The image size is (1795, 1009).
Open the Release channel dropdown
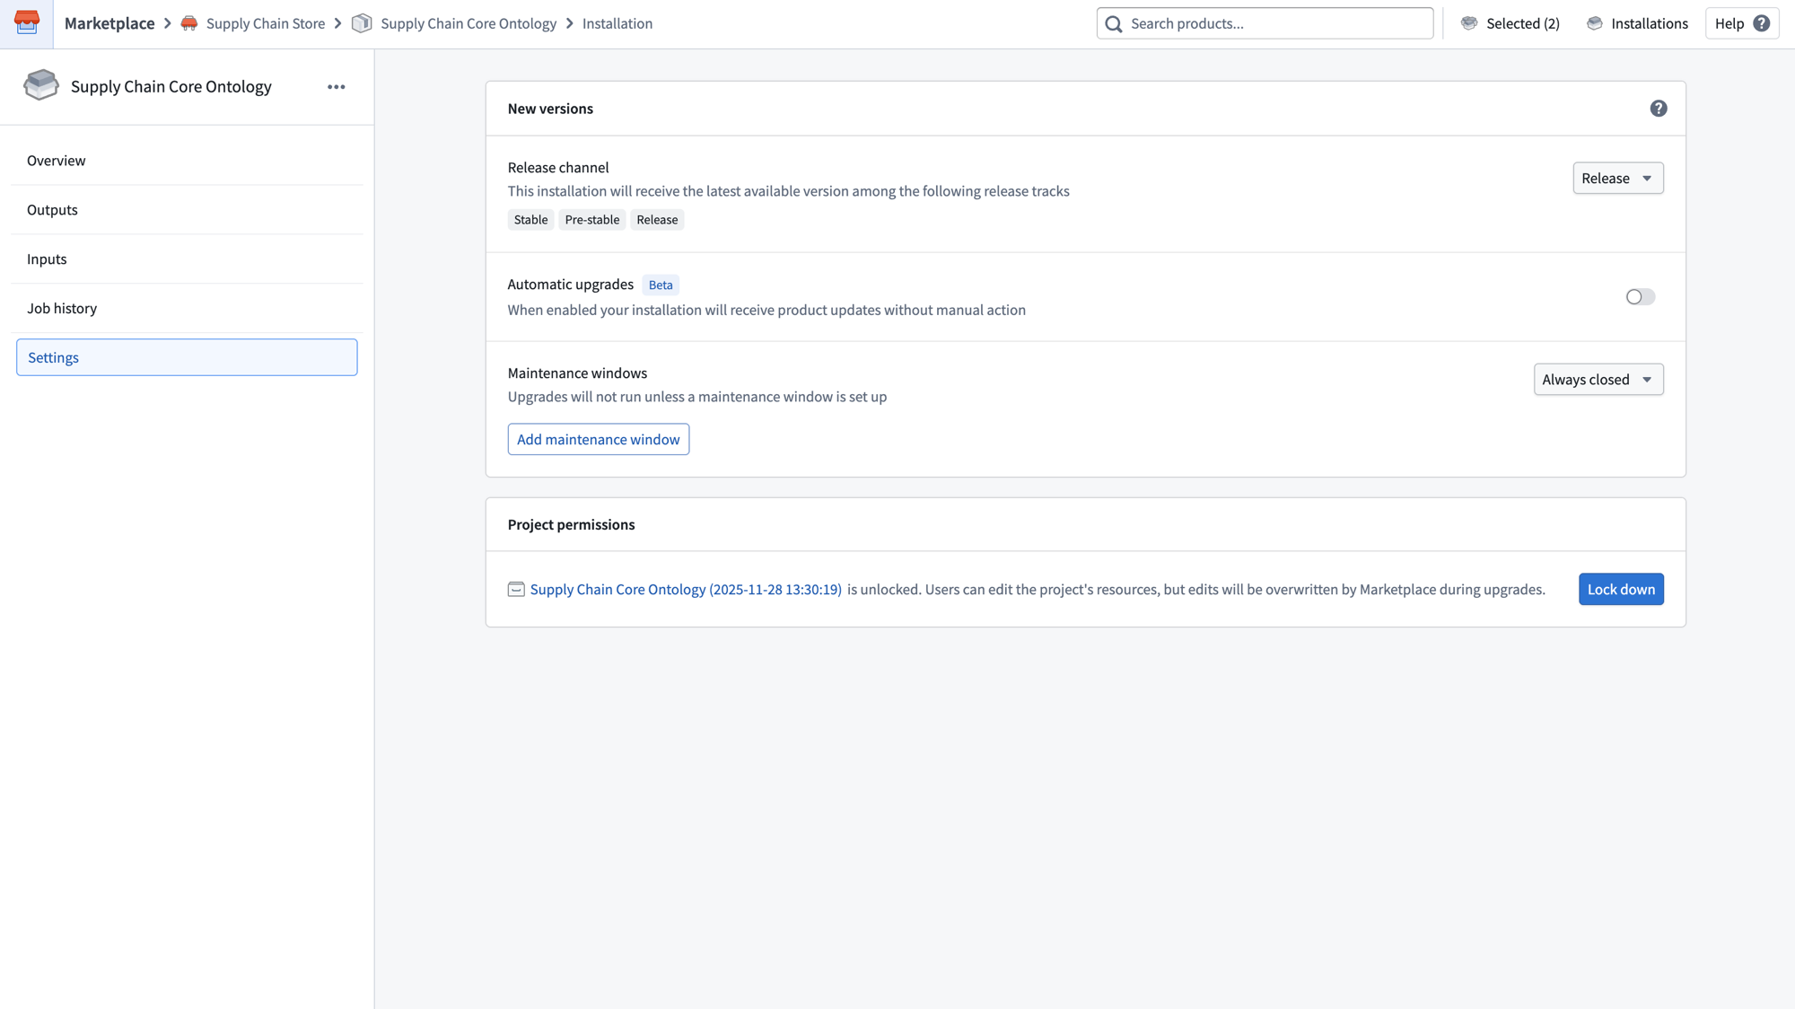[1618, 179]
